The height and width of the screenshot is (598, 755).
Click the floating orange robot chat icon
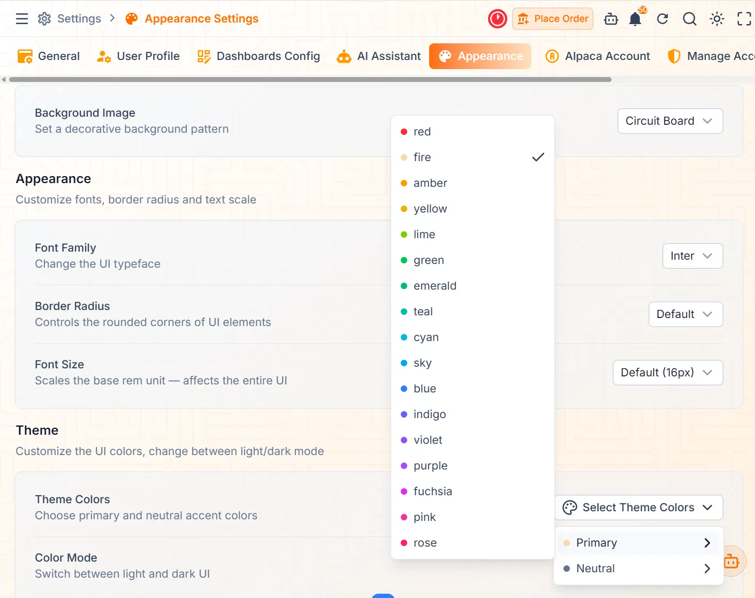tap(731, 561)
